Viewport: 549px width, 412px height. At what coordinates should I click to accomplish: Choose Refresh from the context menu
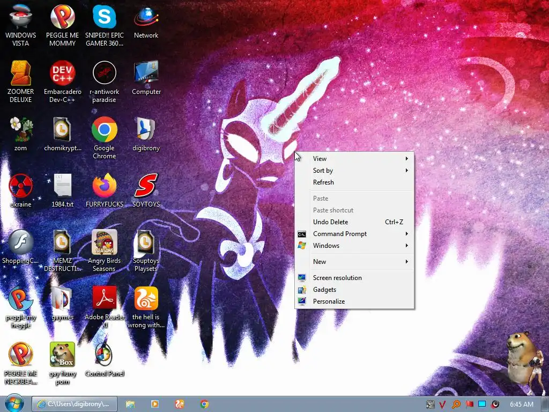tap(354, 182)
